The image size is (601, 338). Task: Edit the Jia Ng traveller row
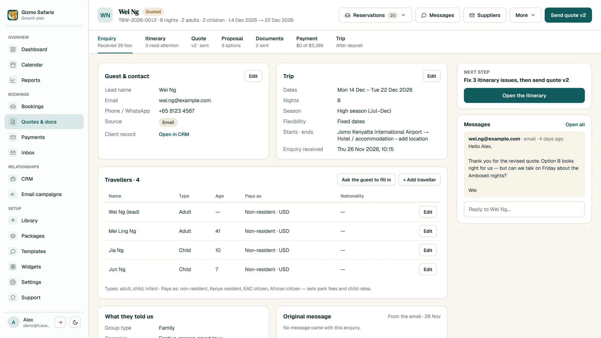(428, 250)
